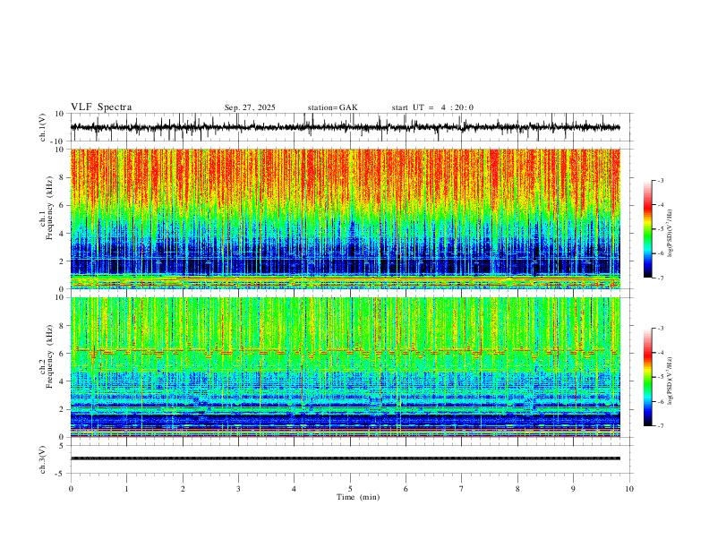Viewport: 709px width, 548px height.
Task: Click the 'Time (min)' axis label
Action: 358,497
